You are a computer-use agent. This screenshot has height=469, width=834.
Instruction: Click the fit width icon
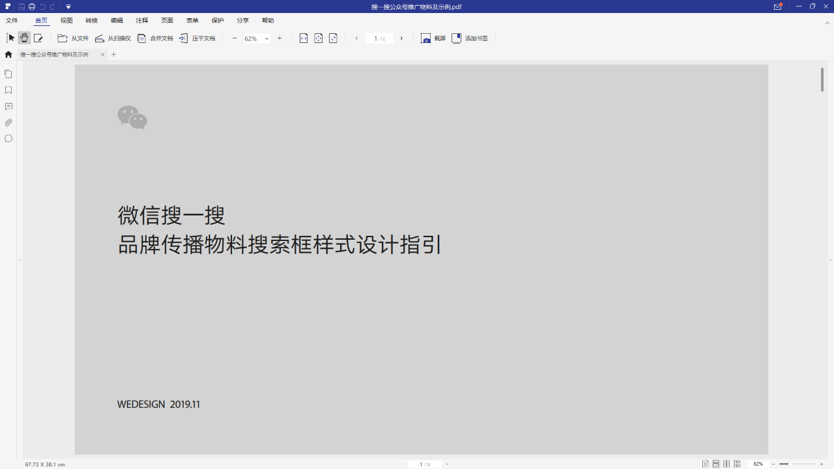click(304, 38)
